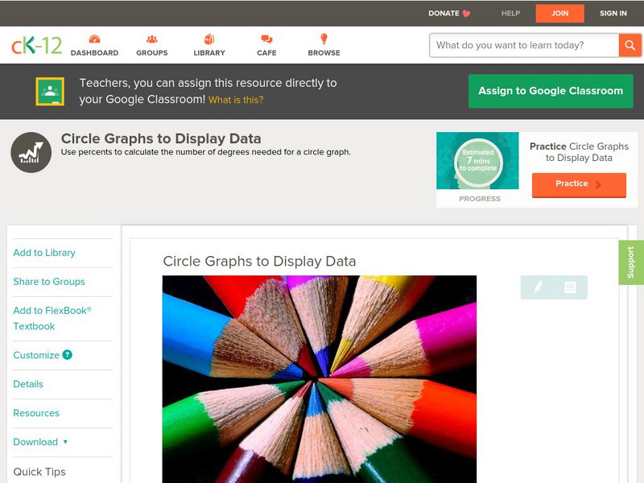Select the highlighter pen tool icon

(x=538, y=287)
